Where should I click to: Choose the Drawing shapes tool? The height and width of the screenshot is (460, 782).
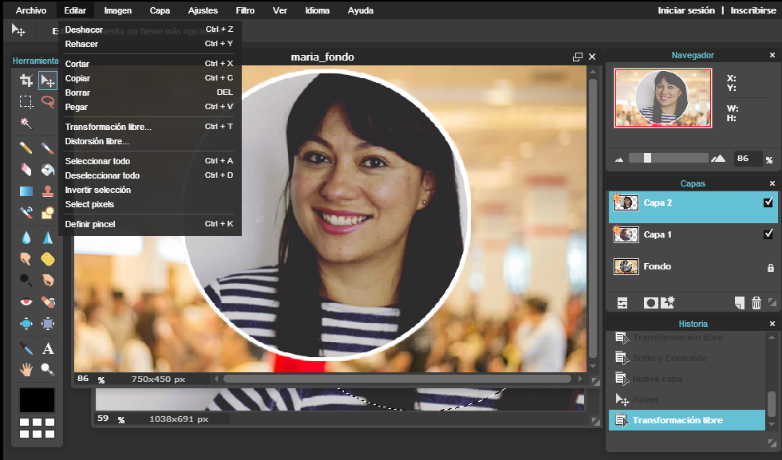pos(48,213)
